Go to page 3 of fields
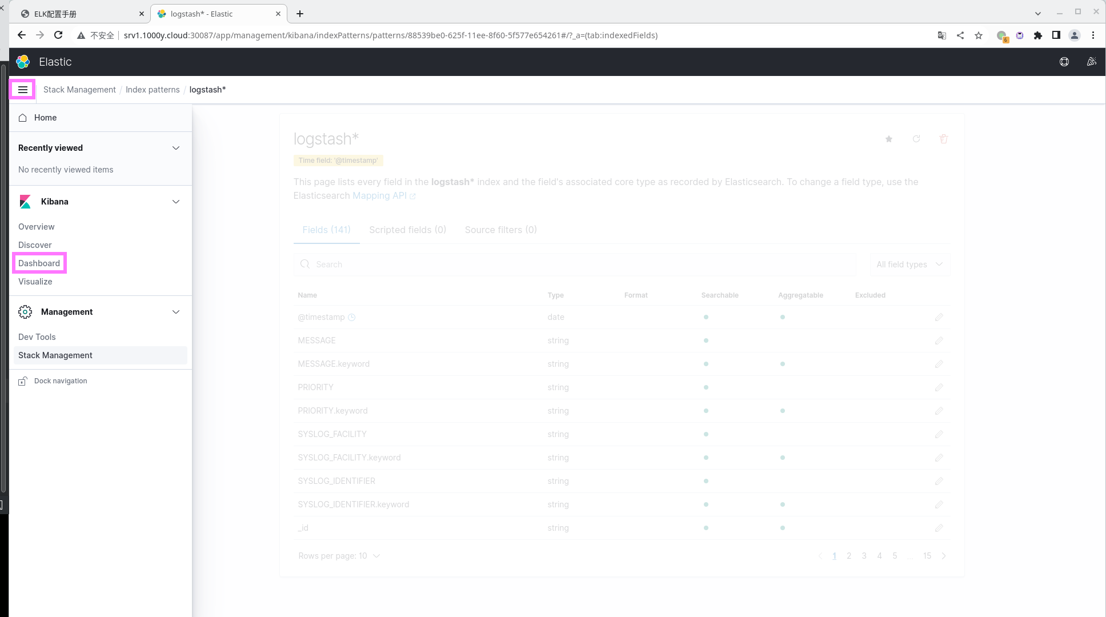 coord(864,556)
